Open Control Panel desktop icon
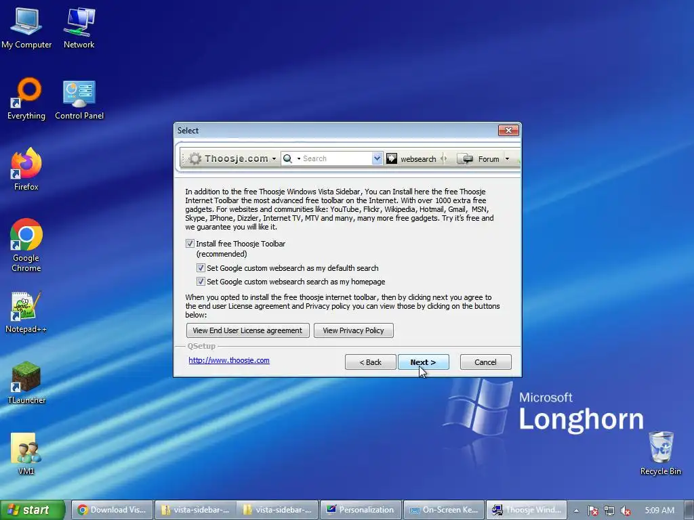Screen dimensions: 694x520 79,99
